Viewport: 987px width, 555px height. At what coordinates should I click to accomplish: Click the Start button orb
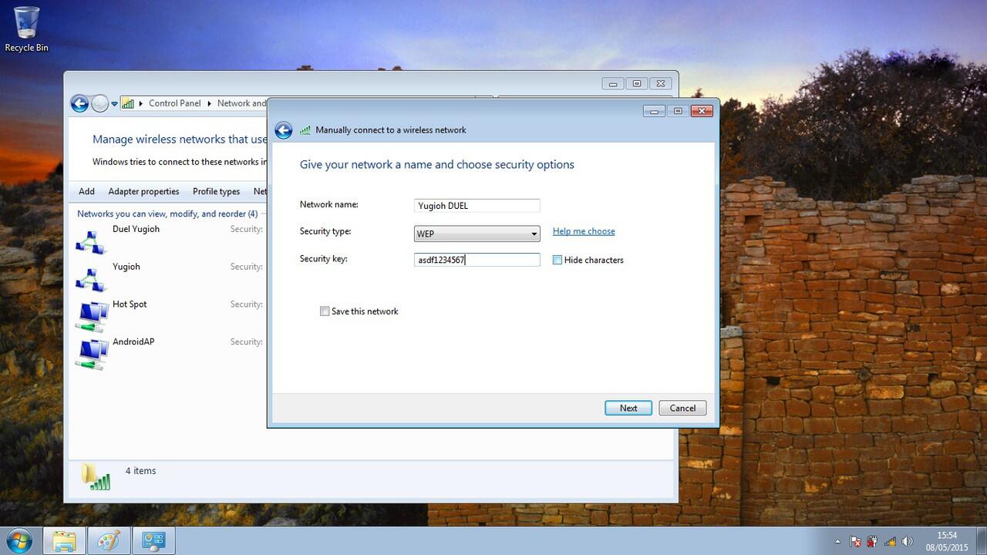19,540
